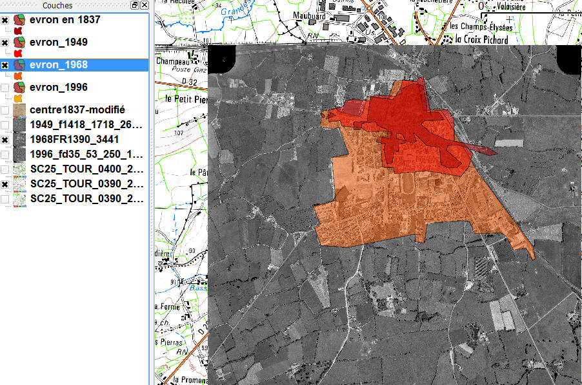Click the 'Maubuard' place name on map
The image size is (582, 385).
[309, 15]
